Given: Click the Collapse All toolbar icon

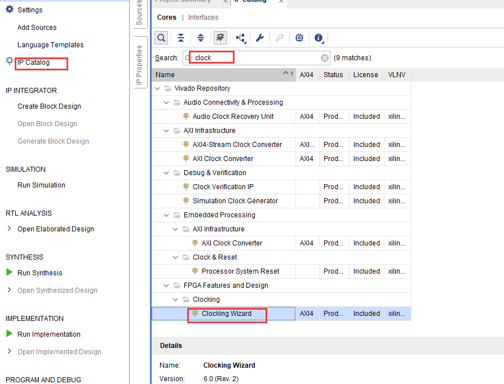Looking at the screenshot, I should pyautogui.click(x=181, y=38).
